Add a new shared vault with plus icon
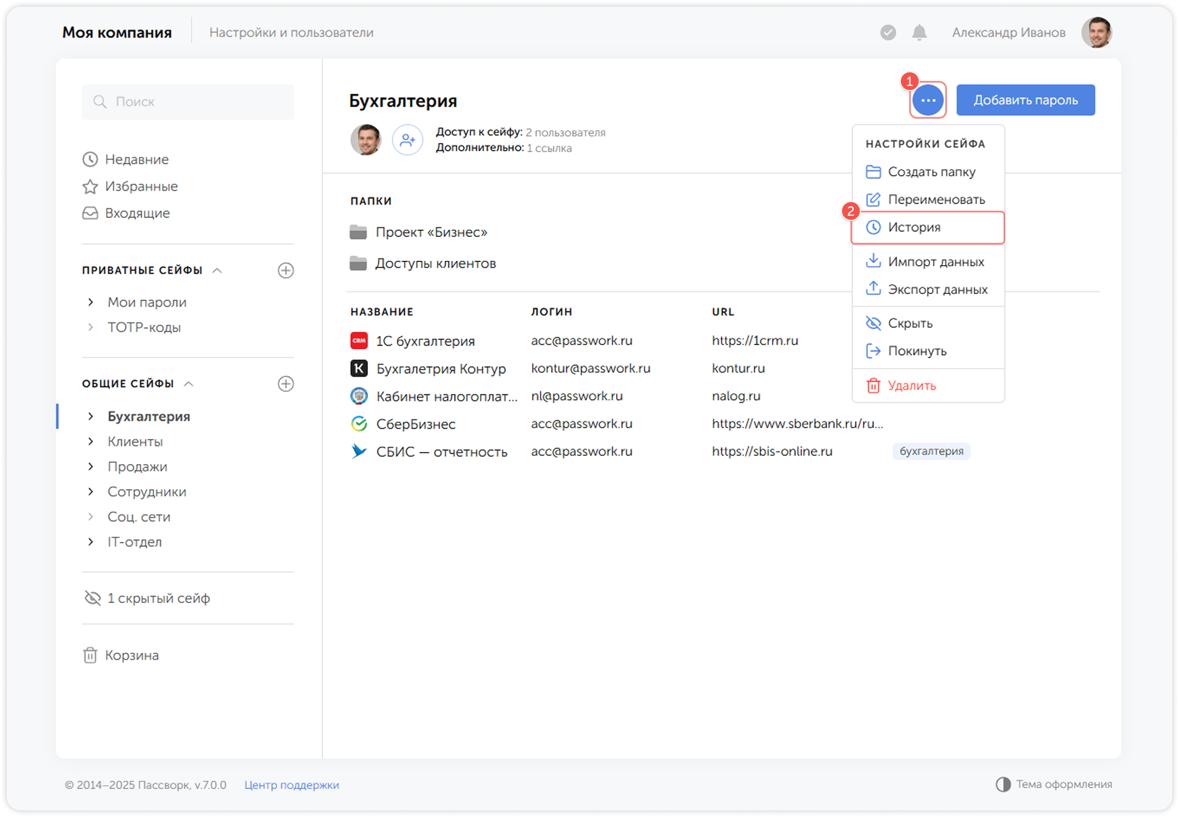This screenshot has width=1179, height=817. click(286, 384)
